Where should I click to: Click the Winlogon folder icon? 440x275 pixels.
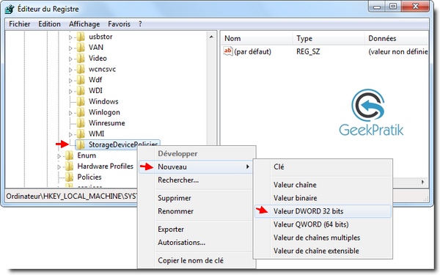(81, 112)
